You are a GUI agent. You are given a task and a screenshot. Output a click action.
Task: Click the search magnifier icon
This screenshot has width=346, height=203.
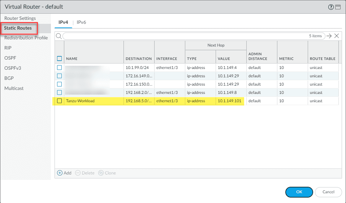point(59,36)
